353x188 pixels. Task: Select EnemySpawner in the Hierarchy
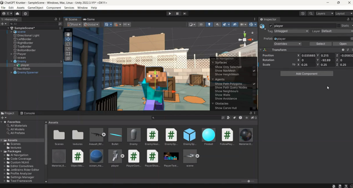click(28, 73)
